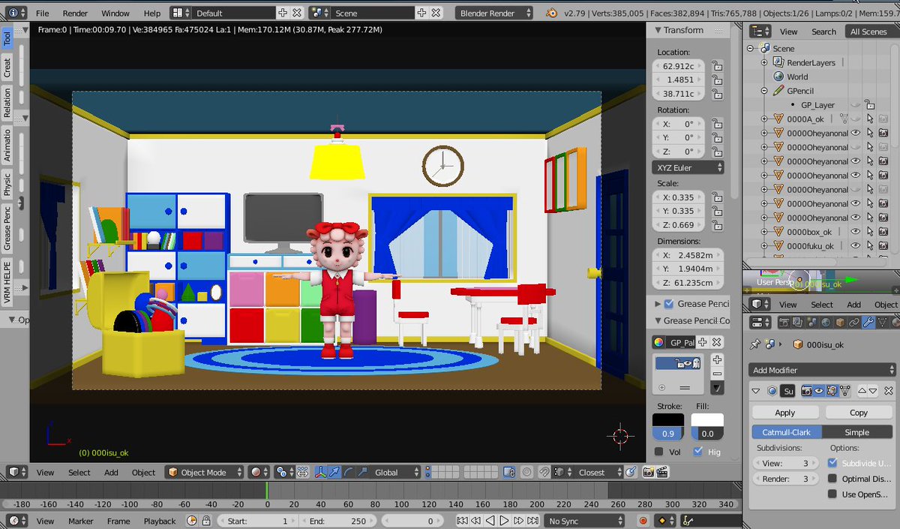Open the Render menu in top bar
Image resolution: width=900 pixels, height=529 pixels.
[75, 13]
